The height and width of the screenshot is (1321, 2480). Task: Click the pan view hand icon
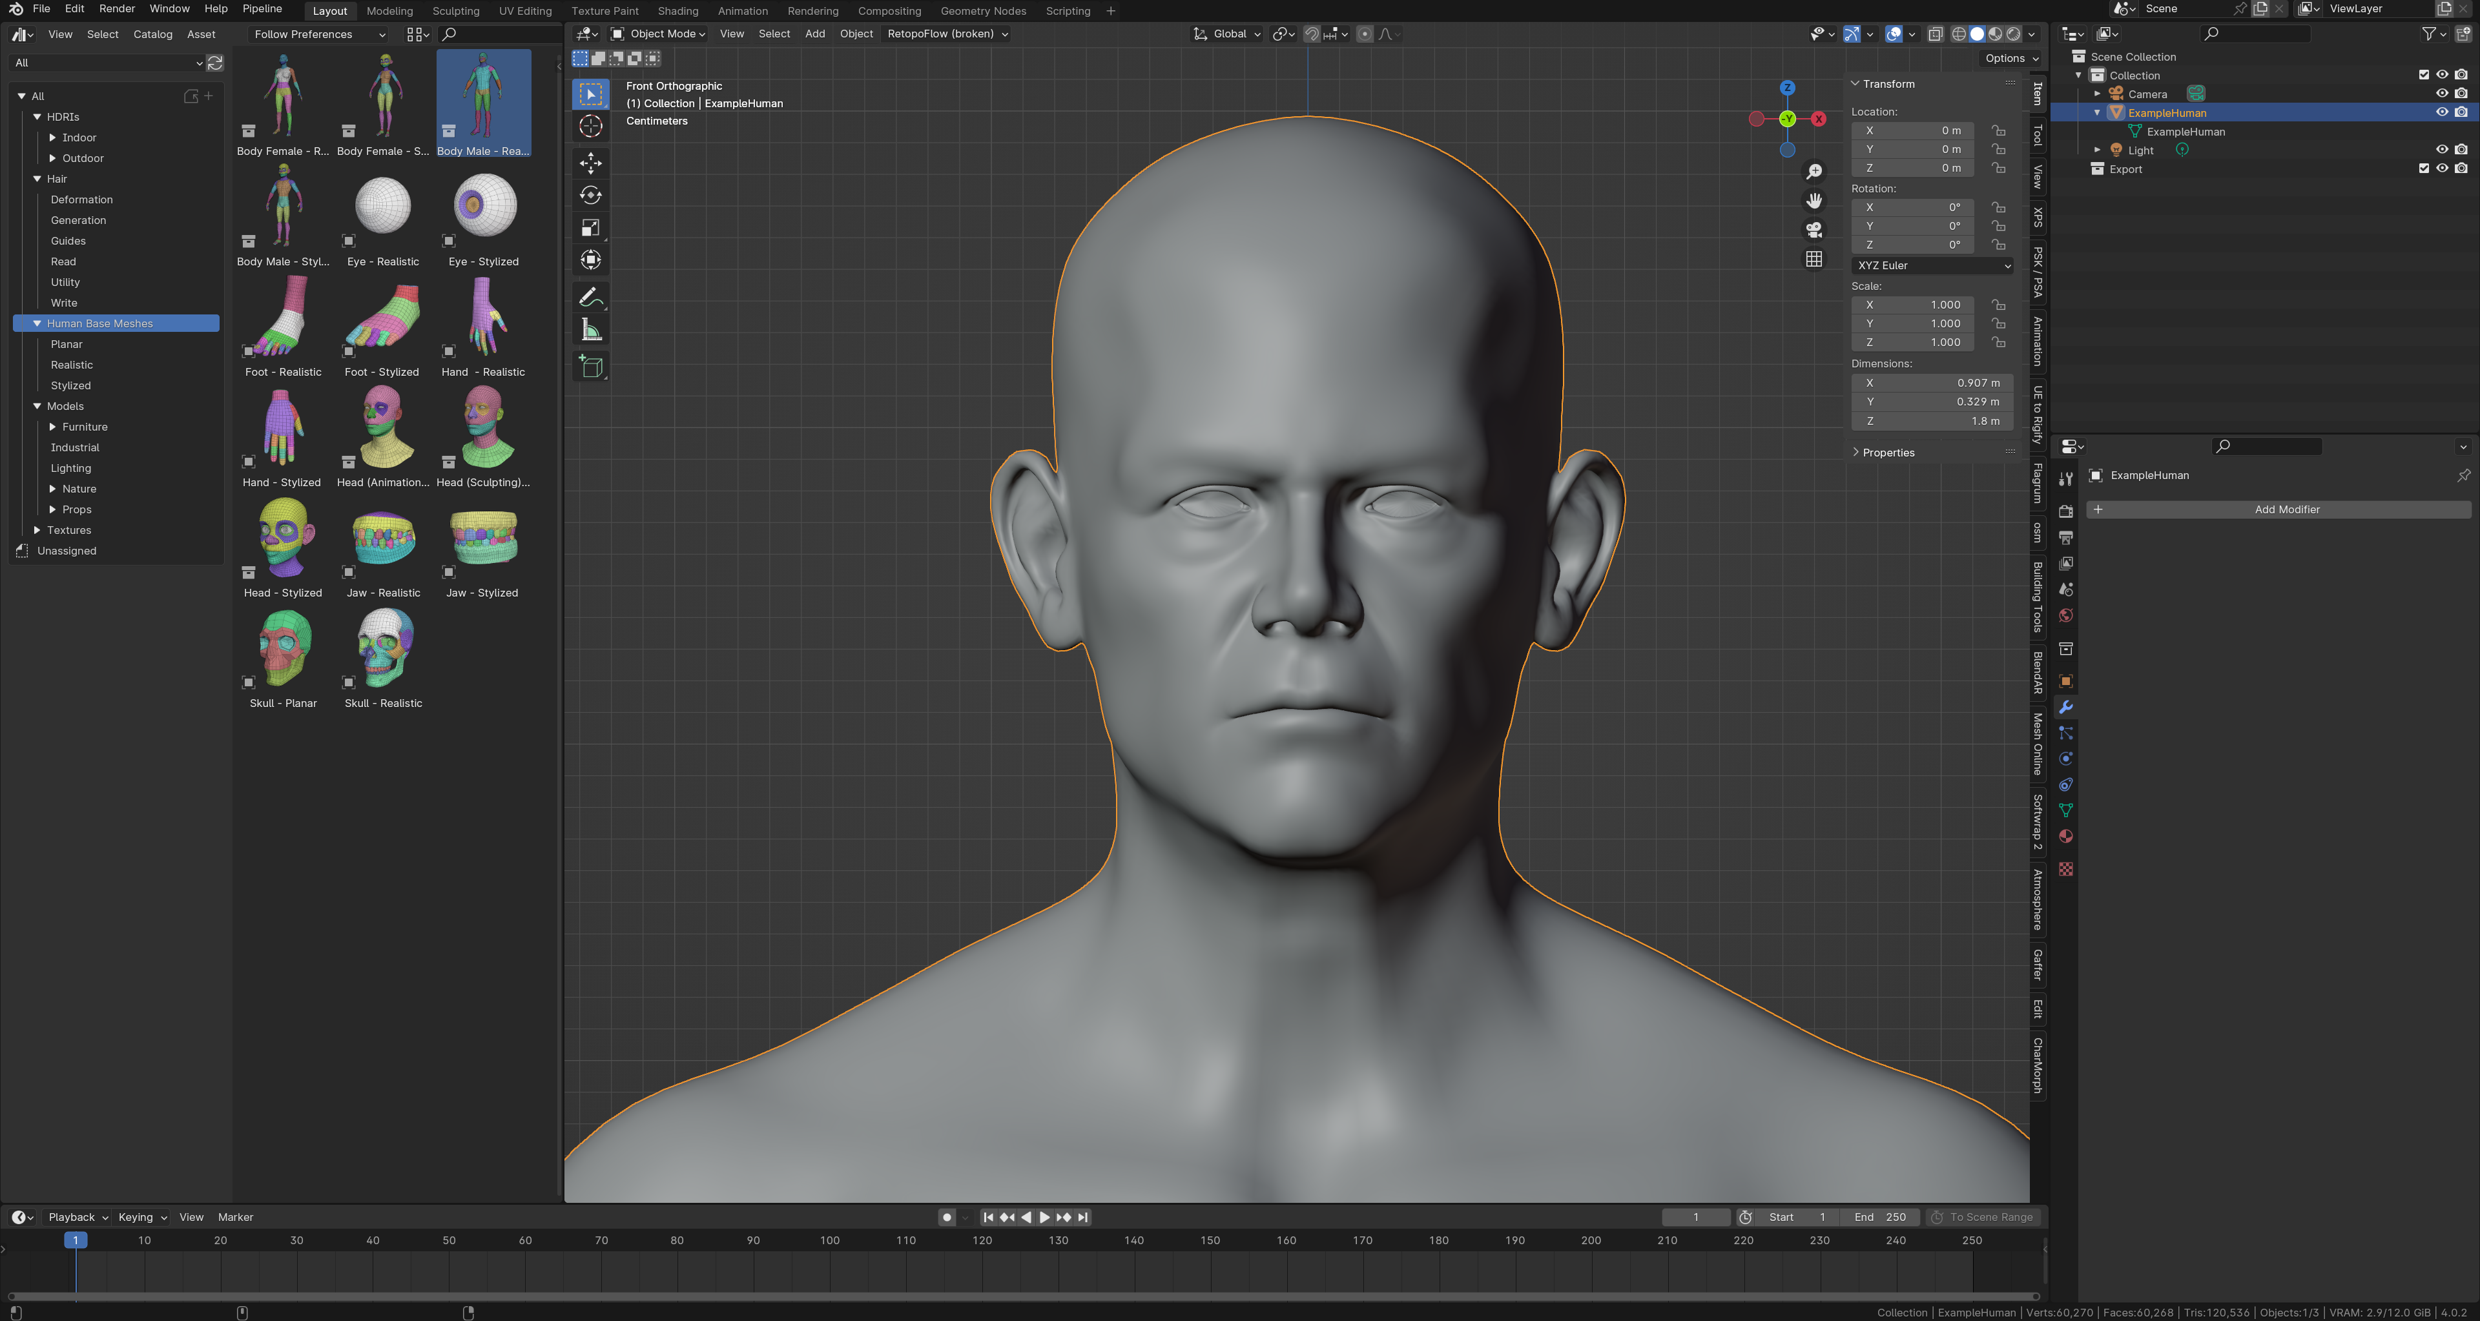click(x=1813, y=200)
